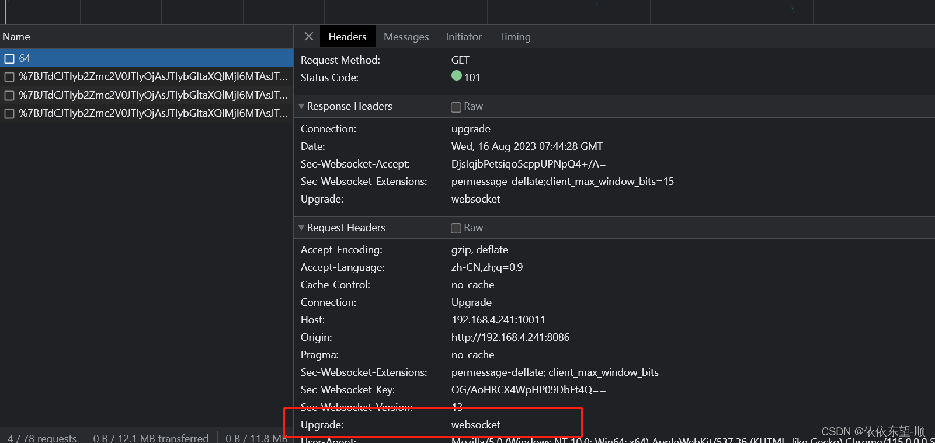The image size is (935, 443).
Task: Select the request named 64
Action: (146, 58)
